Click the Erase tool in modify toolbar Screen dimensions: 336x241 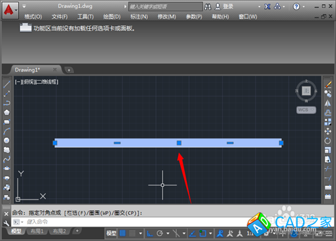[x=328, y=84]
